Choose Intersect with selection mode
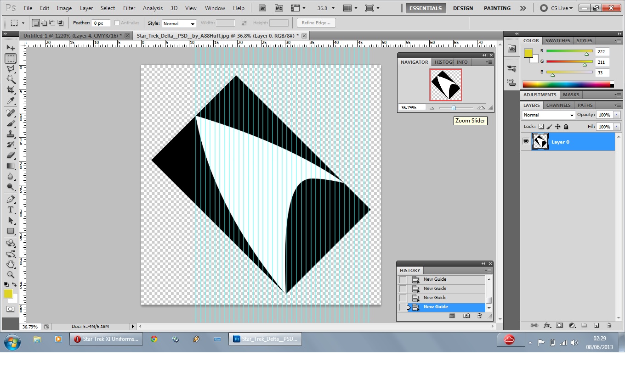625x367 pixels. 60,23
